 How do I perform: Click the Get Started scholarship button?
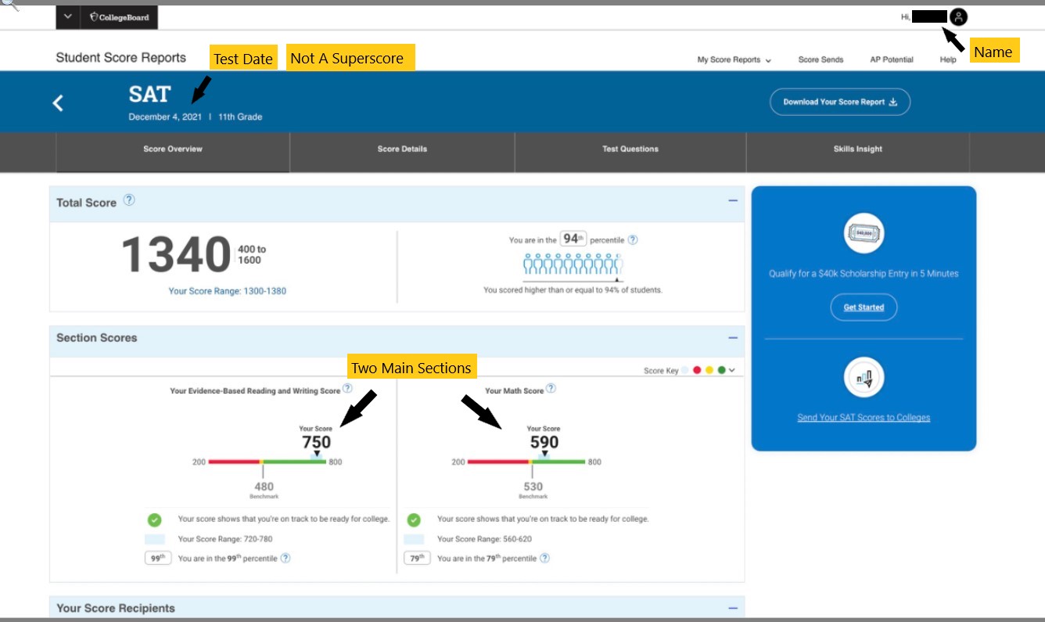click(x=864, y=307)
